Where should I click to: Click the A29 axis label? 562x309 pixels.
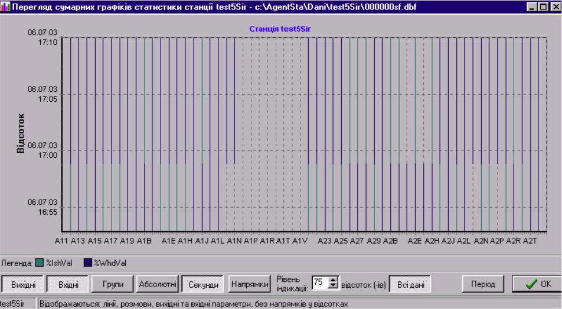tap(374, 241)
